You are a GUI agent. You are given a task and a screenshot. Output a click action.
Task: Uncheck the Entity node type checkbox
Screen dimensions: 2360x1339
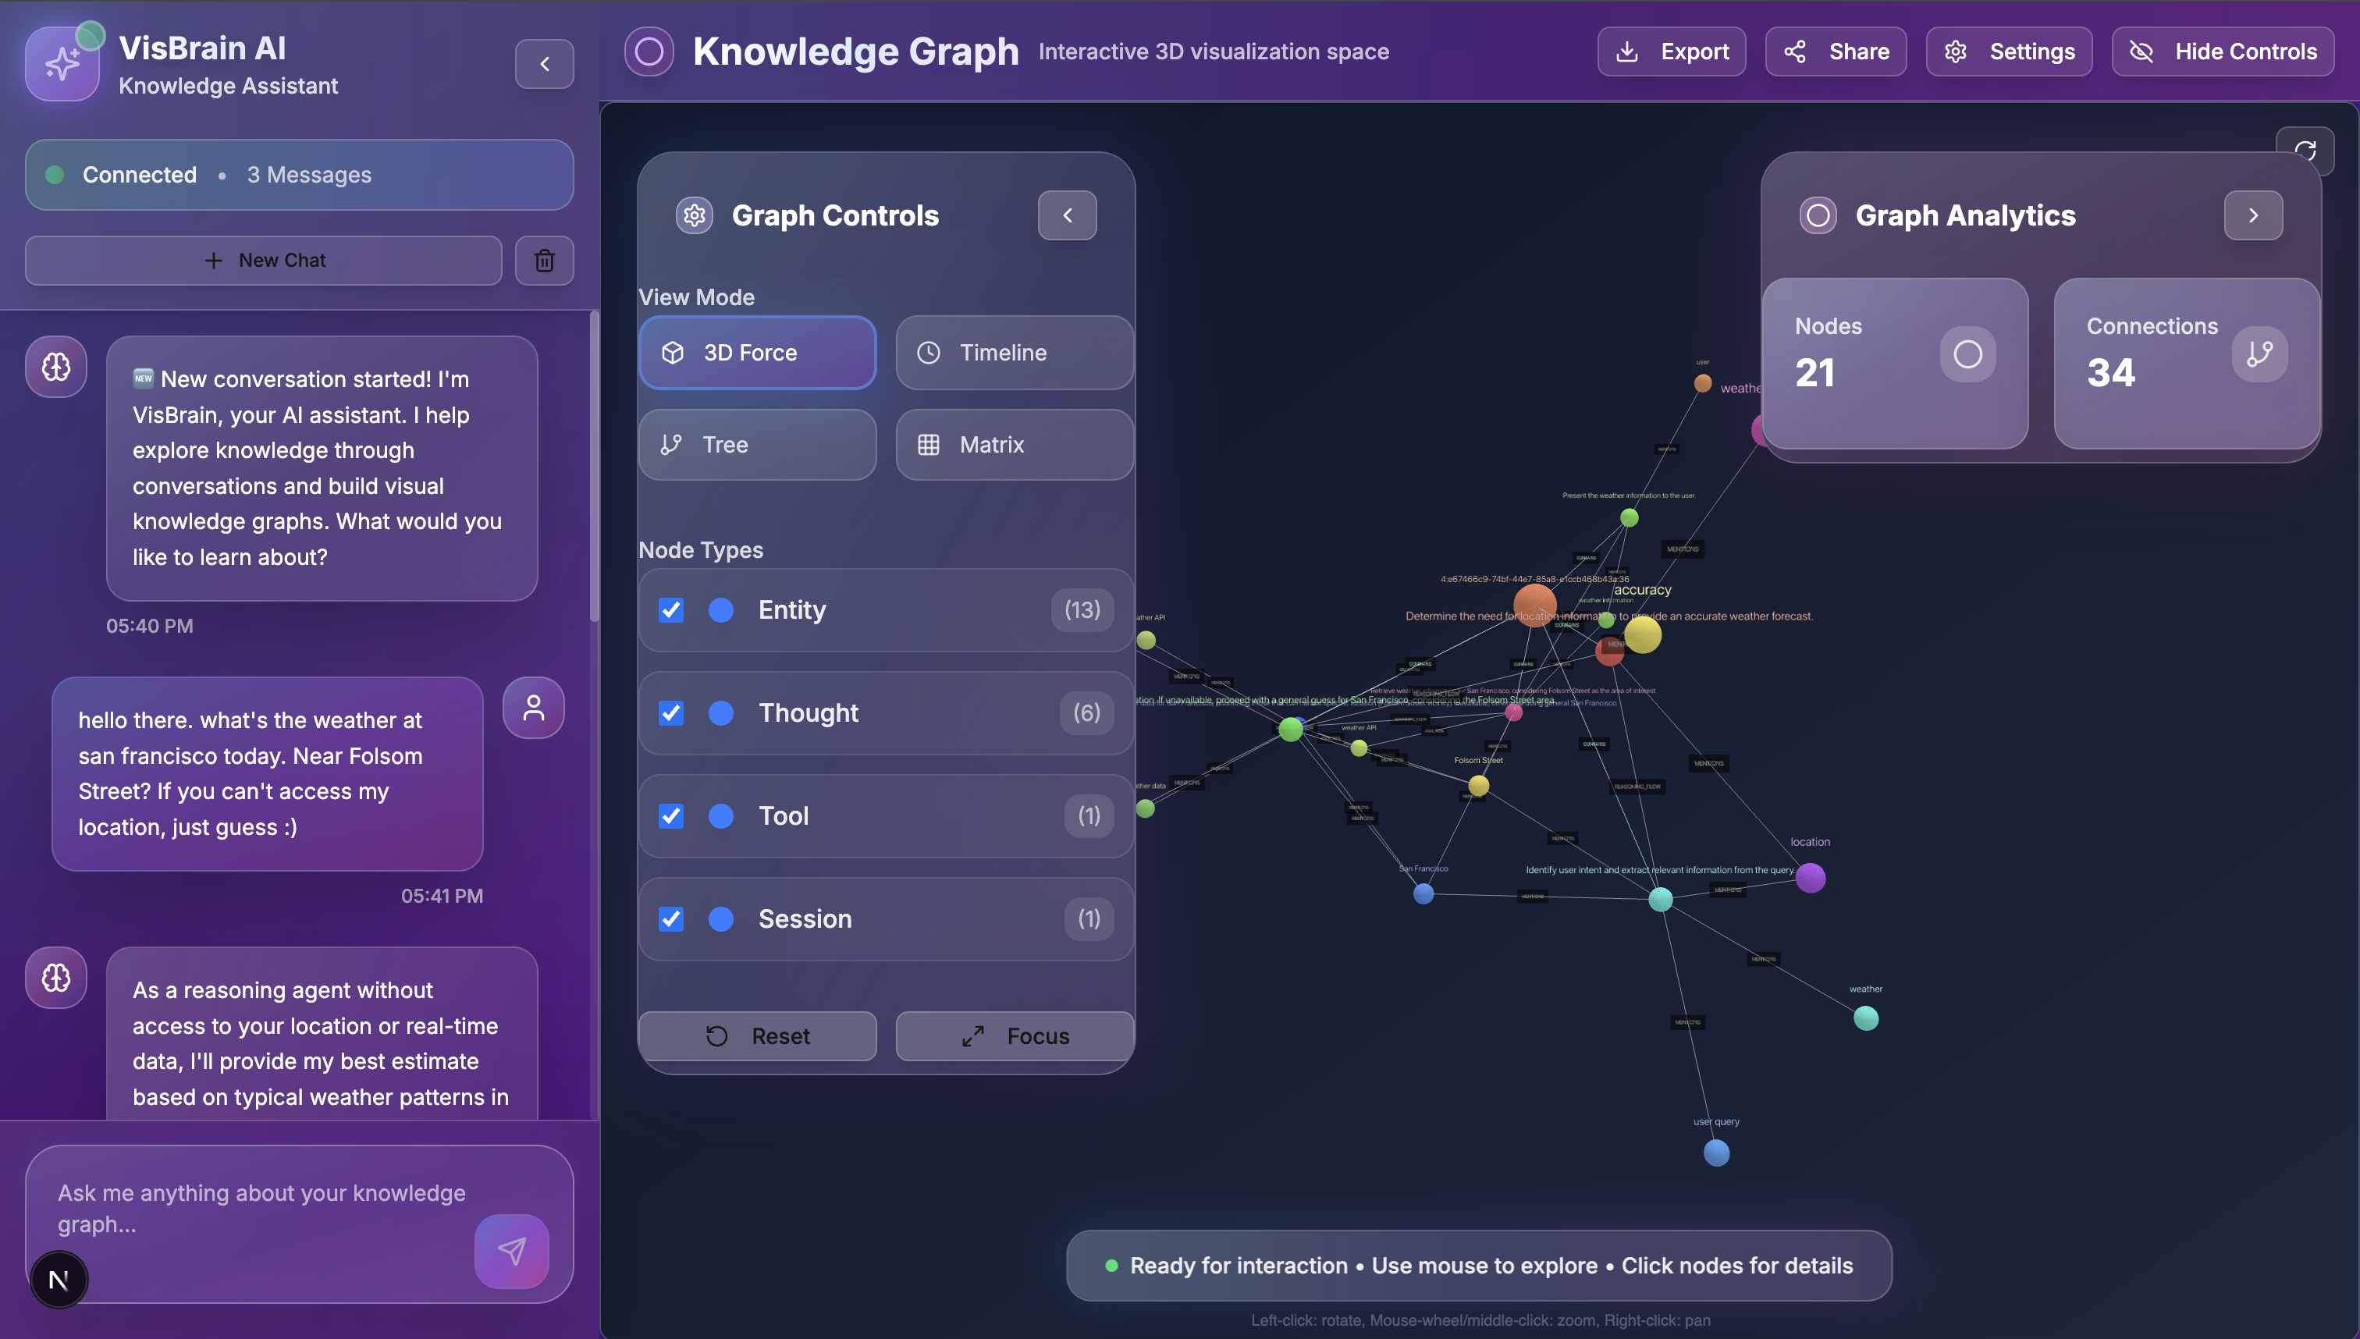(671, 609)
